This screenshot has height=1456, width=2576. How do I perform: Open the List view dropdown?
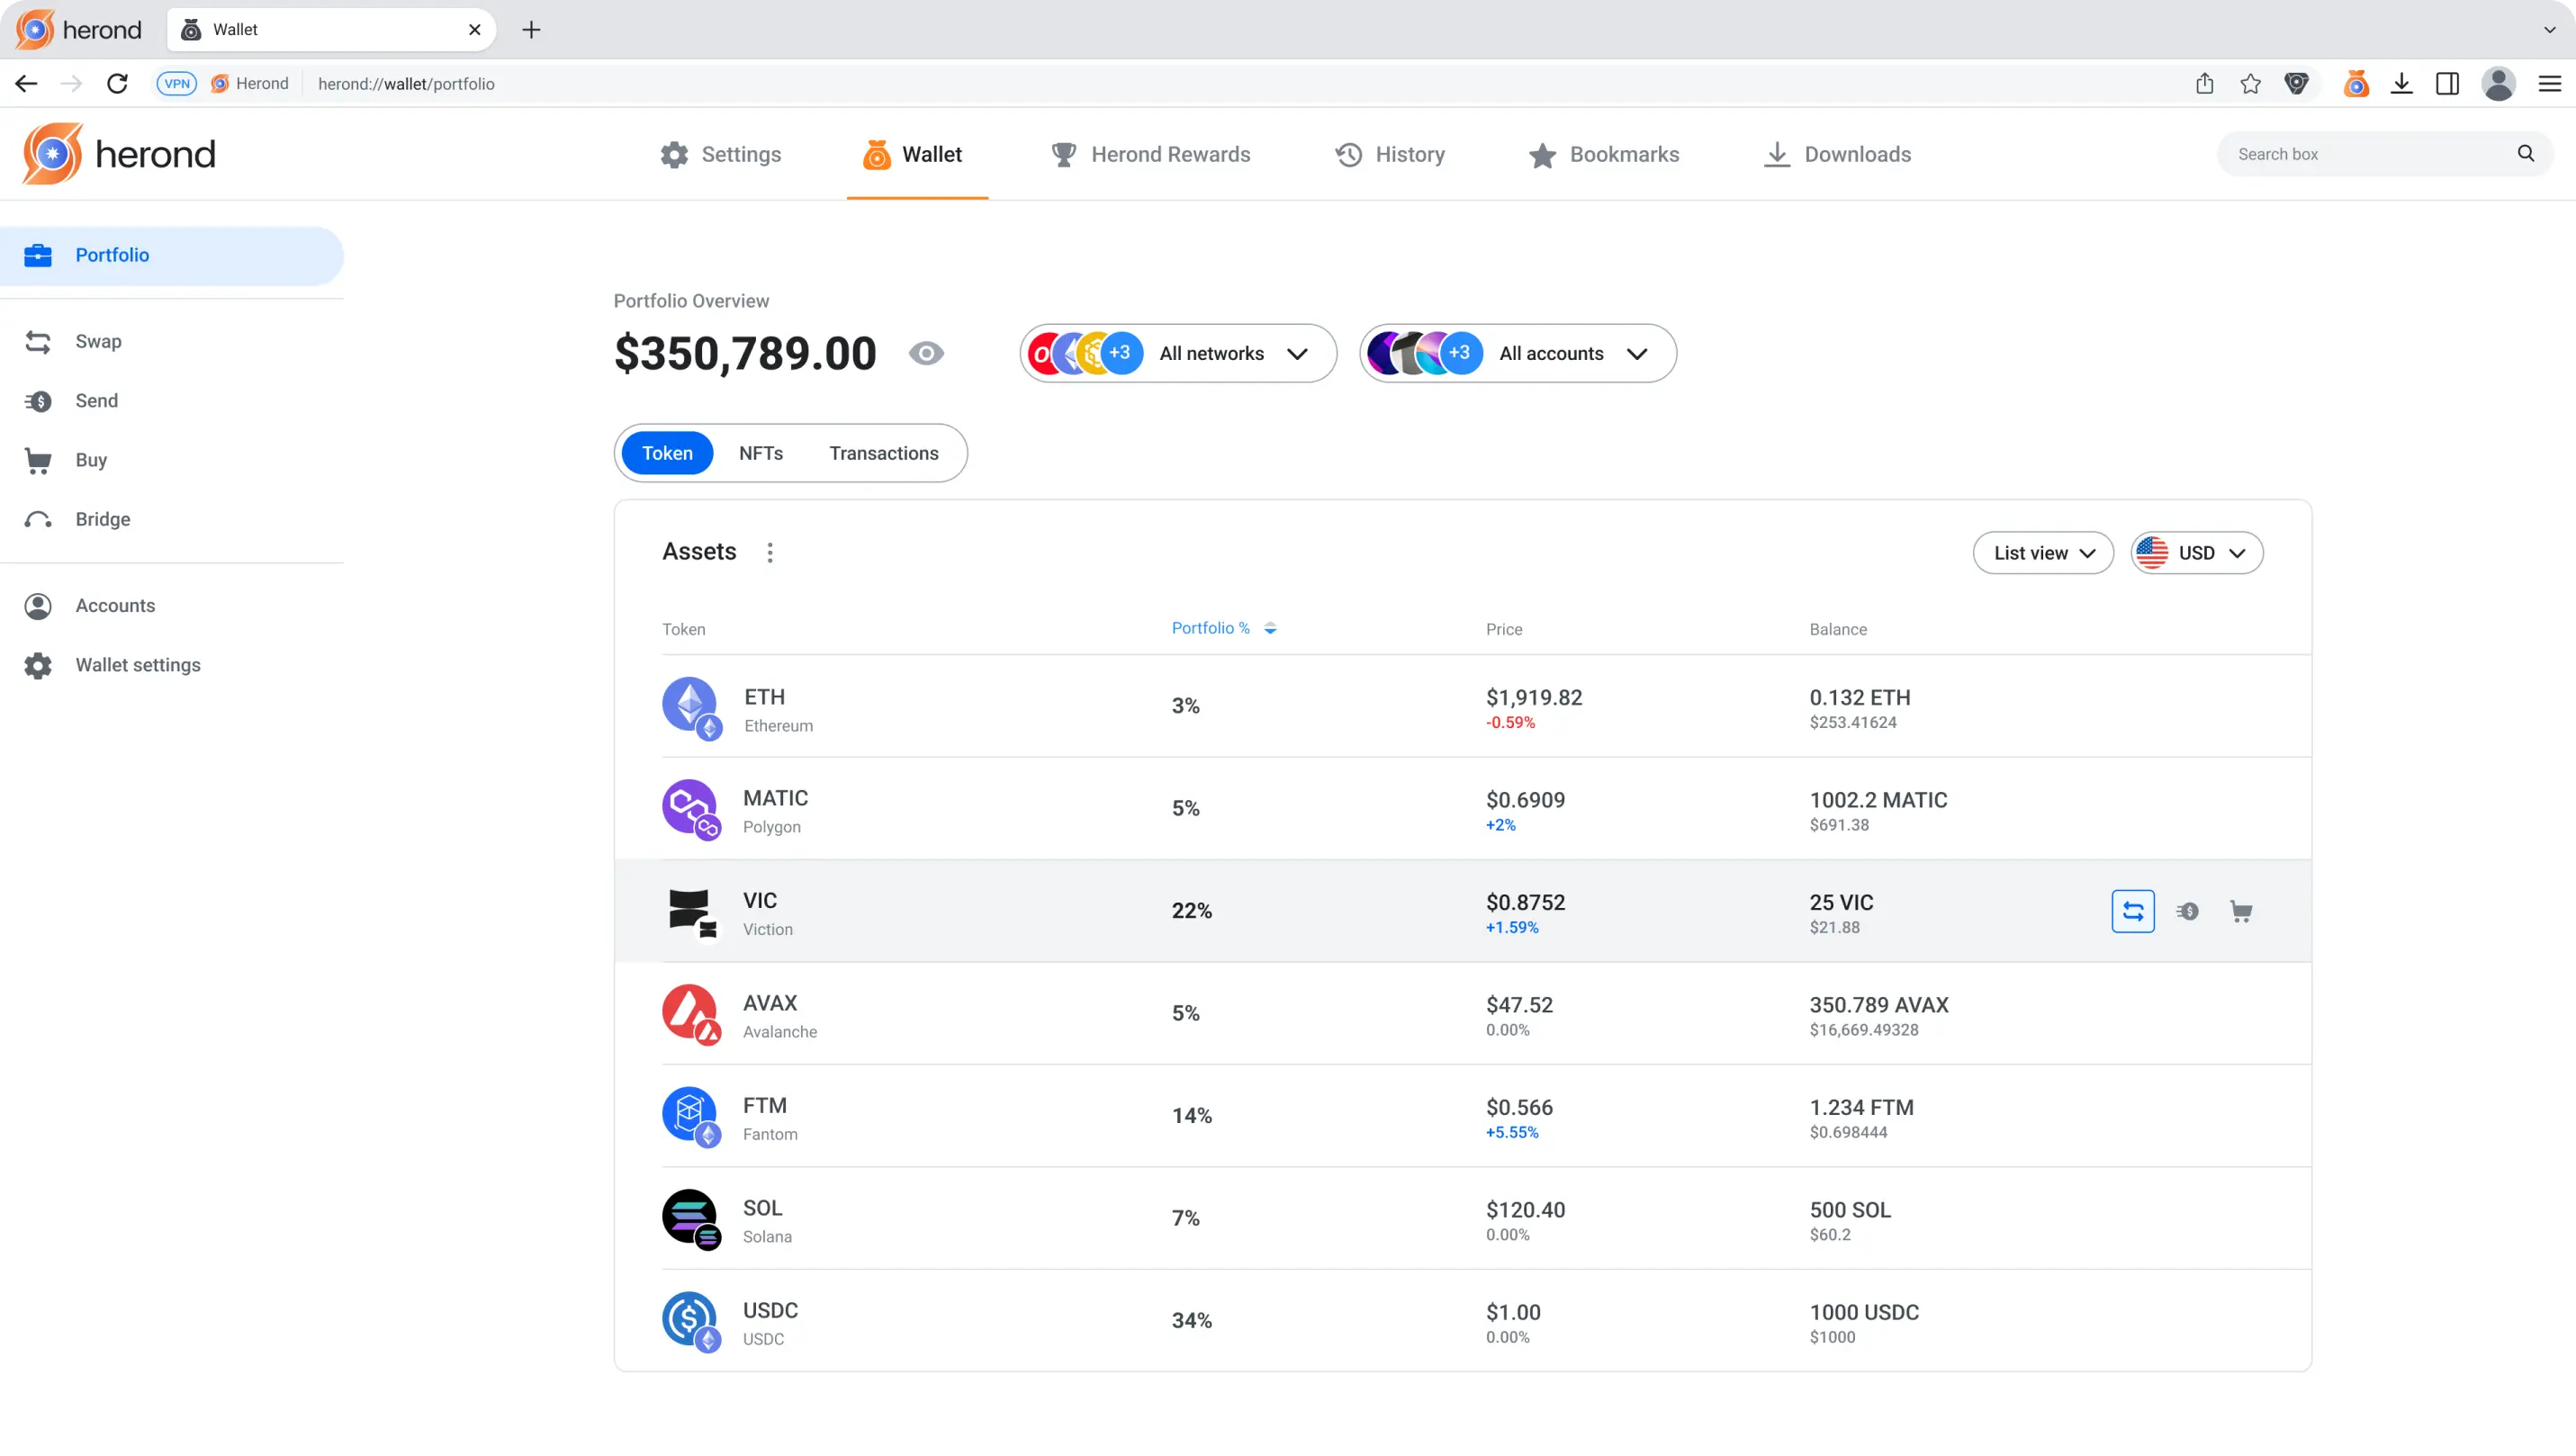point(2043,553)
